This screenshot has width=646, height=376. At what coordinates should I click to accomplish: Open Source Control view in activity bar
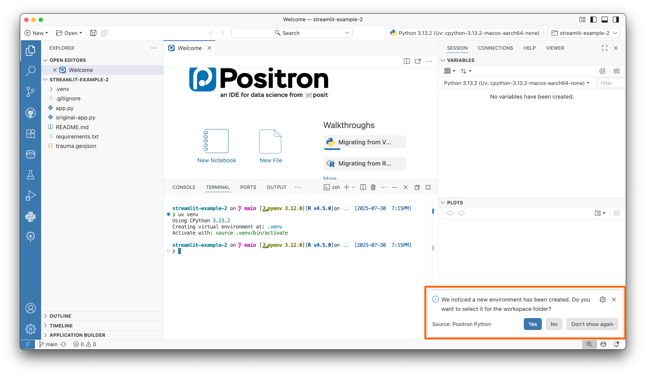(31, 92)
